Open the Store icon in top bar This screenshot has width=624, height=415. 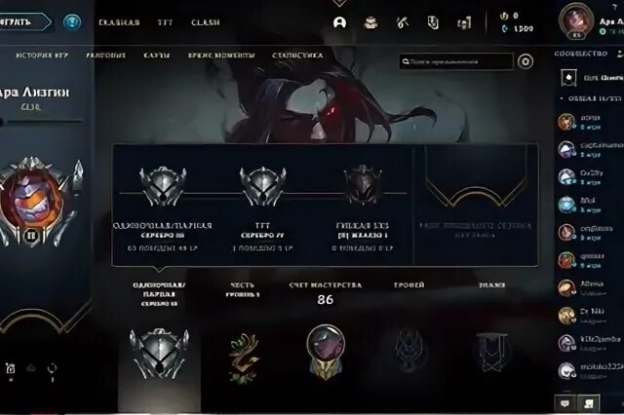[x=464, y=22]
